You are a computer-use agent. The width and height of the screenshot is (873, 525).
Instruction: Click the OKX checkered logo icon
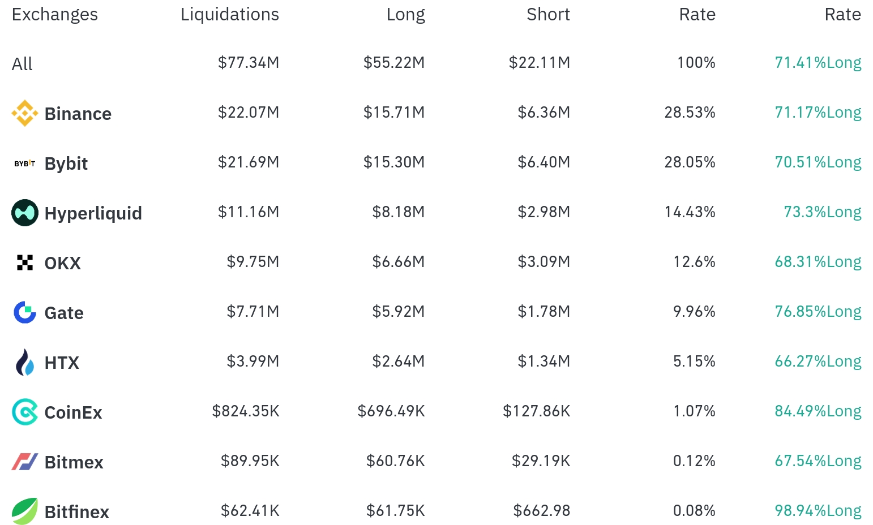point(25,262)
